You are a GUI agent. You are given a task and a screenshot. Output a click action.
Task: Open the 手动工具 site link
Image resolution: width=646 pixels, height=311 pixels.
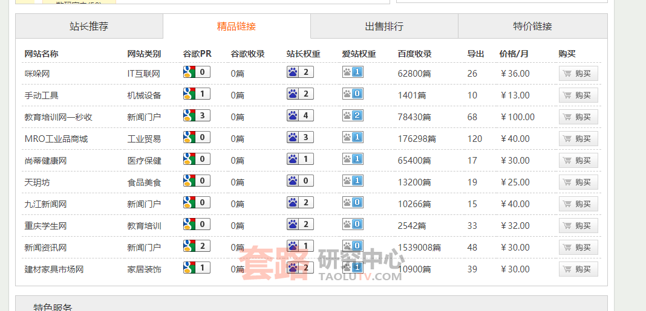click(x=42, y=96)
